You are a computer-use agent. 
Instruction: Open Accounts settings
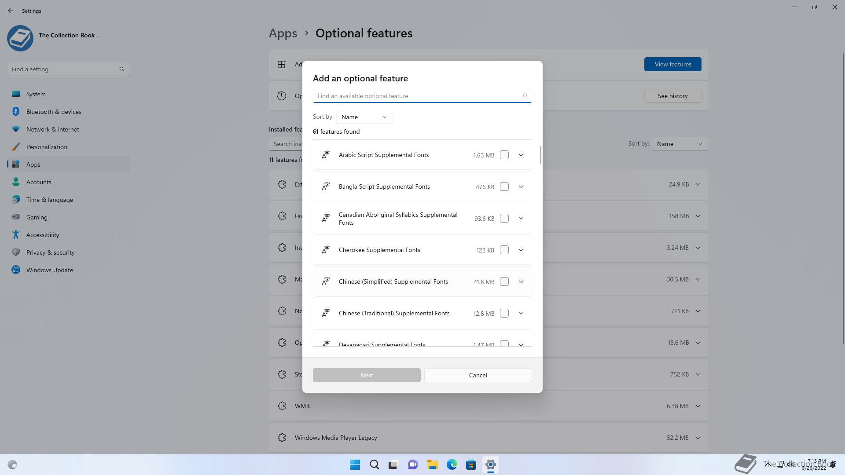click(68, 182)
